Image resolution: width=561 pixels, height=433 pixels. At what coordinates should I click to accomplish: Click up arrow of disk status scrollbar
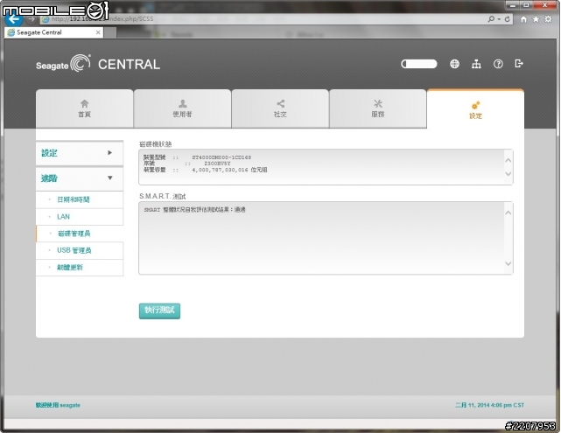tap(508, 160)
